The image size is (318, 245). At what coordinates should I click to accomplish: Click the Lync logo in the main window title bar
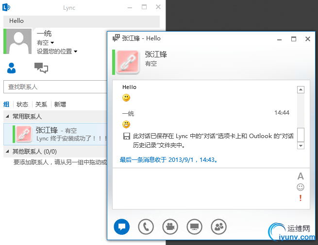click(6, 7)
